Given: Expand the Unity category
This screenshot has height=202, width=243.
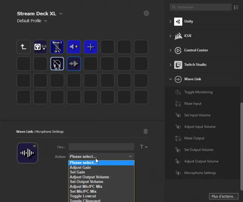Looking at the screenshot, I should pos(170,22).
